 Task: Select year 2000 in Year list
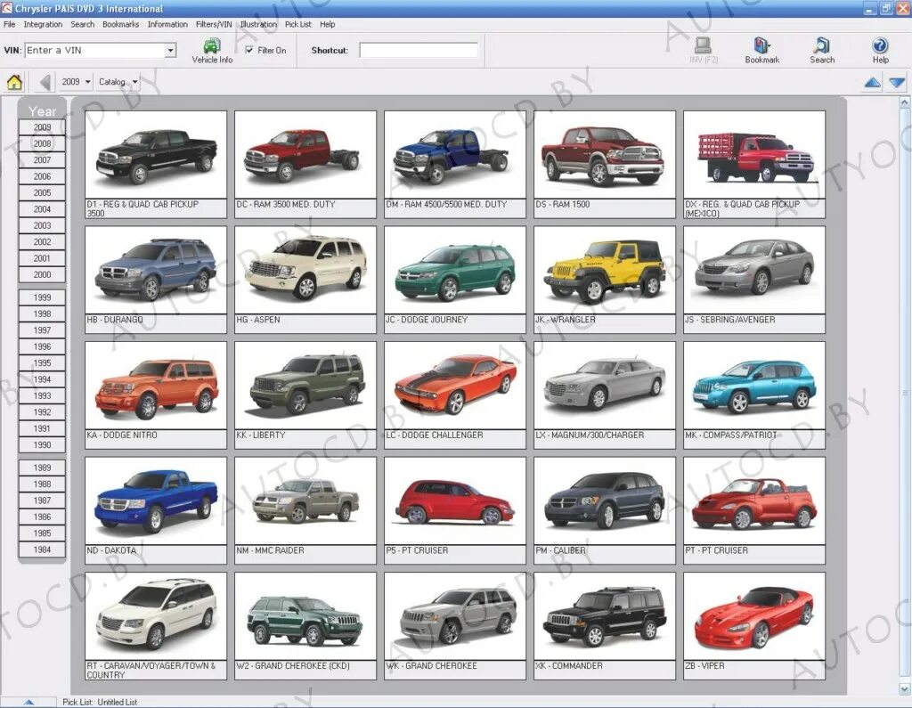pos(42,274)
